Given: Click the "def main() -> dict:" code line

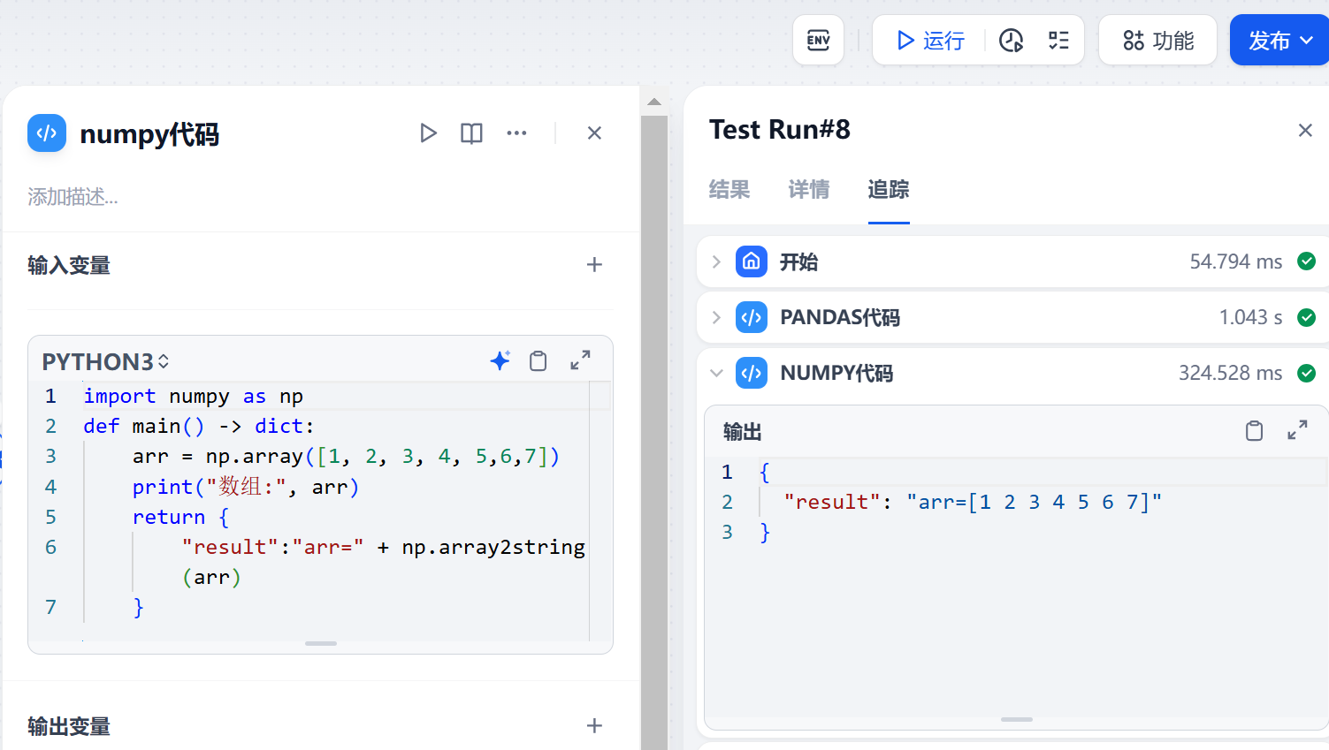Looking at the screenshot, I should coord(199,426).
